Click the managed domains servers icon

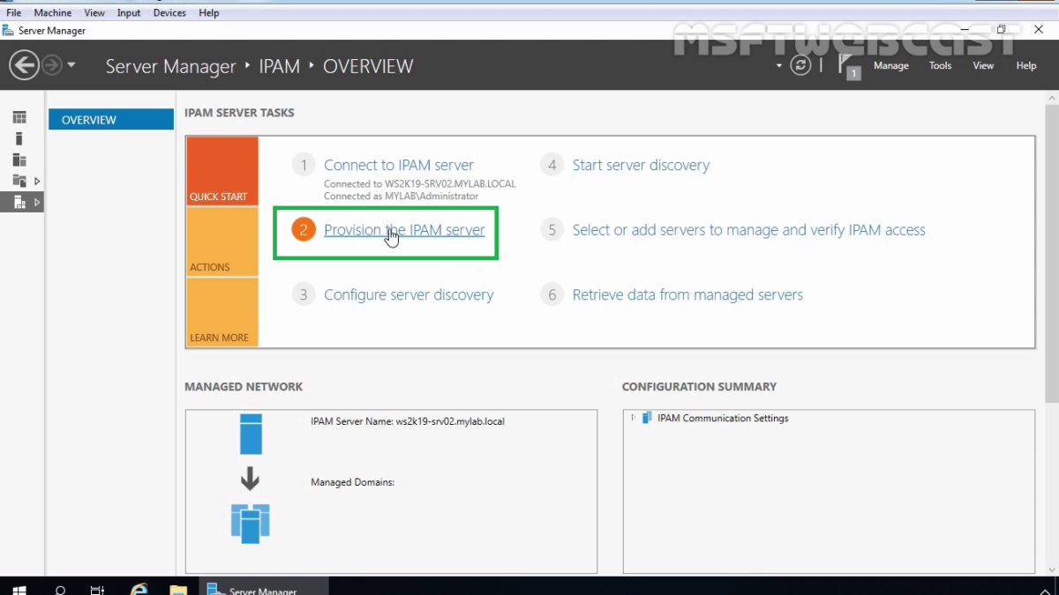251,524
